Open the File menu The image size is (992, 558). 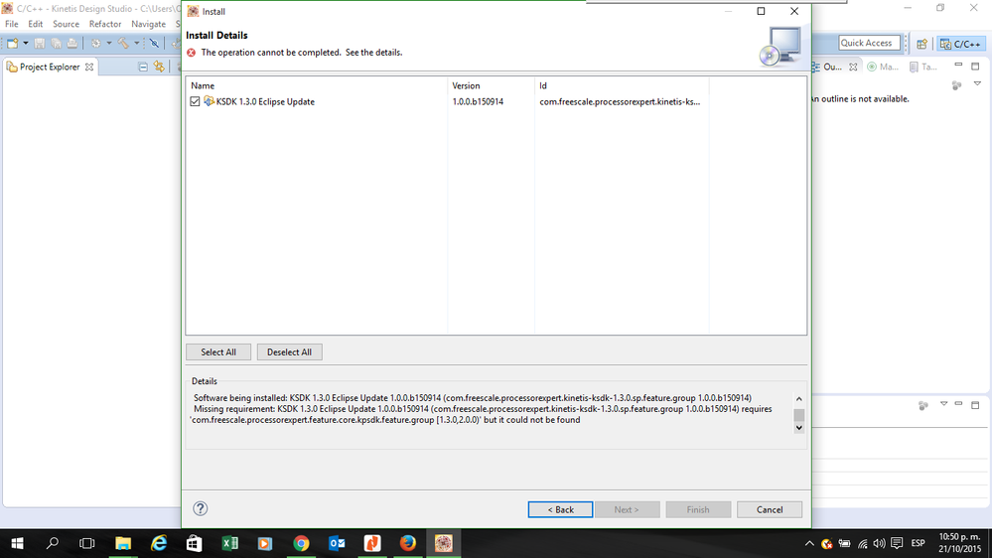(x=11, y=24)
